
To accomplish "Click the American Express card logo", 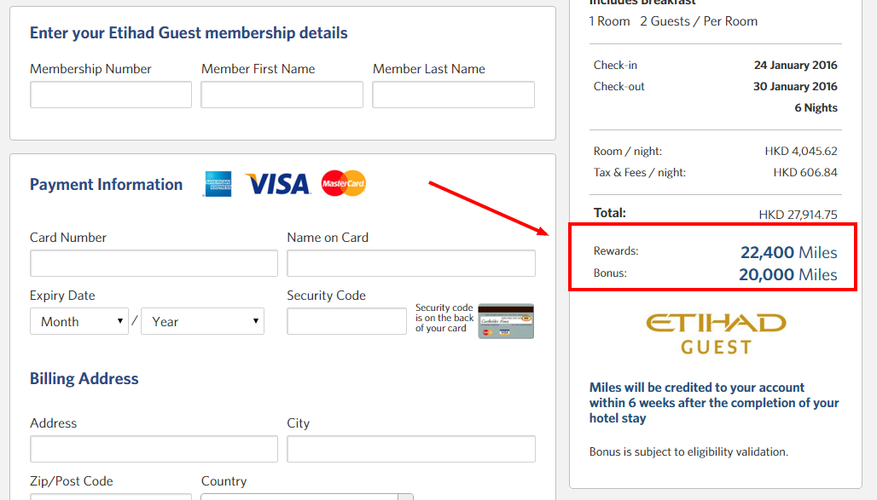I will pos(218,184).
